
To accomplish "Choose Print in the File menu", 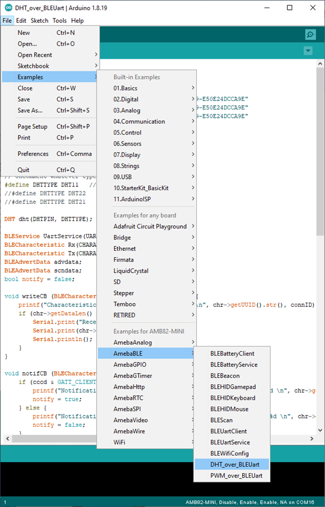I will click(49, 137).
